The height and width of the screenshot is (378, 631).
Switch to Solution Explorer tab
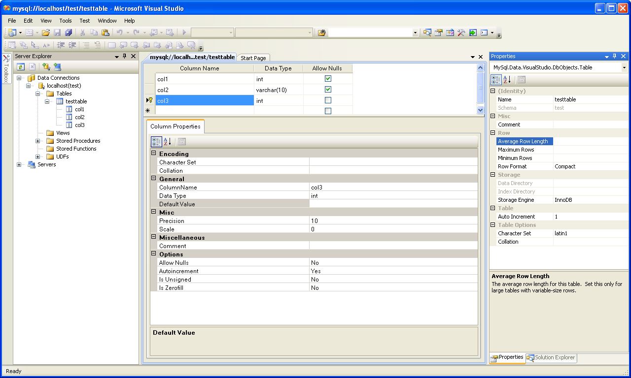(551, 358)
